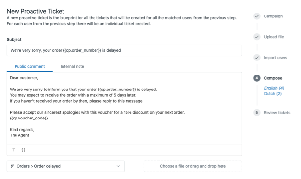Click the Import users checkmark icon
Screen dimensions: 301x179
pyautogui.click(x=257, y=58)
